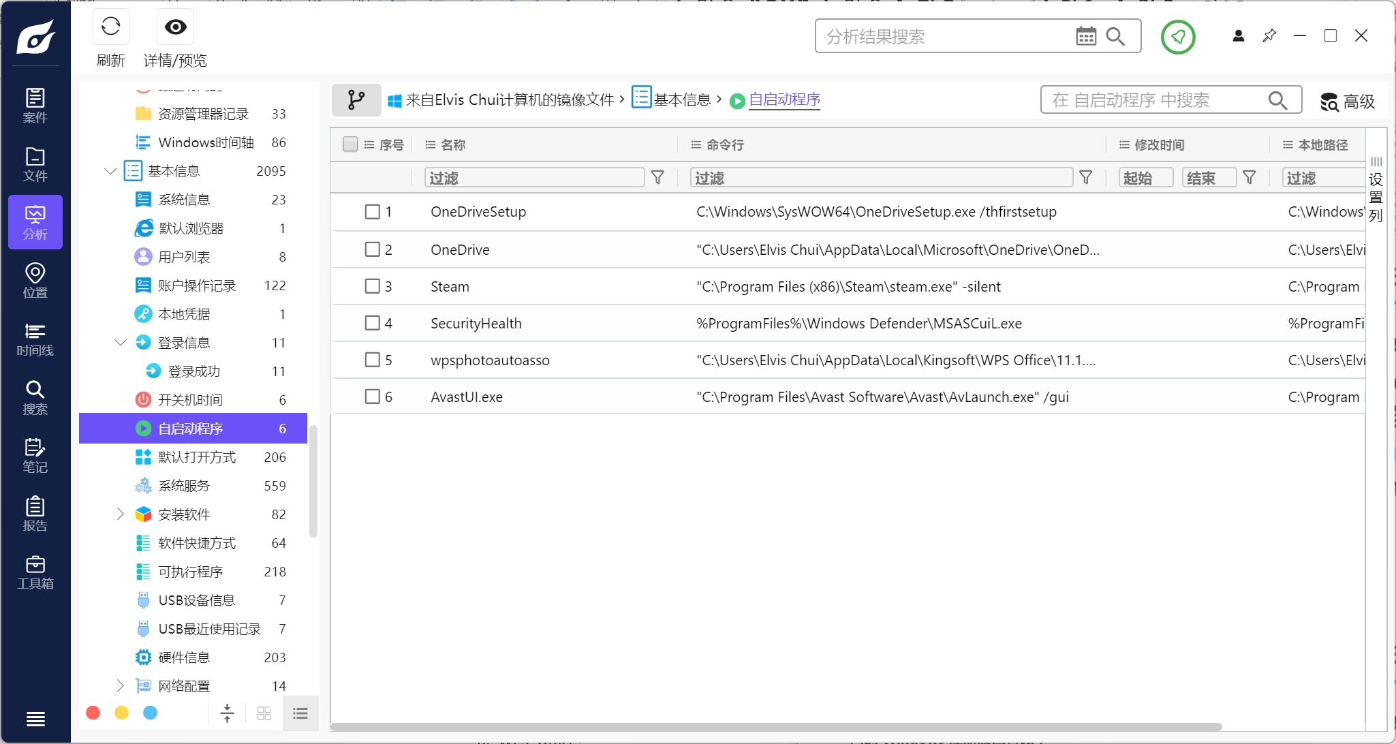The width and height of the screenshot is (1396, 744).
Task: Click the red color tag dot
Action: pos(93,713)
